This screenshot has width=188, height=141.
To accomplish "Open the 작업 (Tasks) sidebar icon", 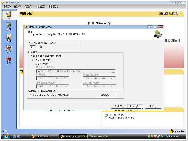I will tap(9, 38).
